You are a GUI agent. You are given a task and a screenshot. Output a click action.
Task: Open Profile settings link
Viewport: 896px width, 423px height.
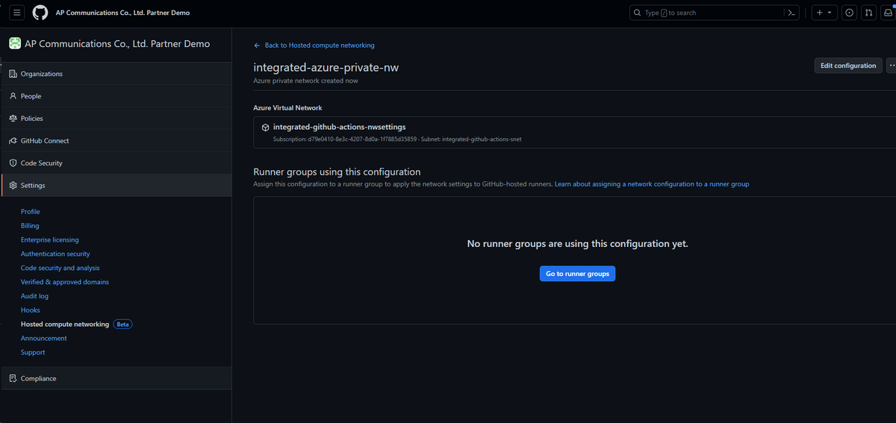(31, 212)
